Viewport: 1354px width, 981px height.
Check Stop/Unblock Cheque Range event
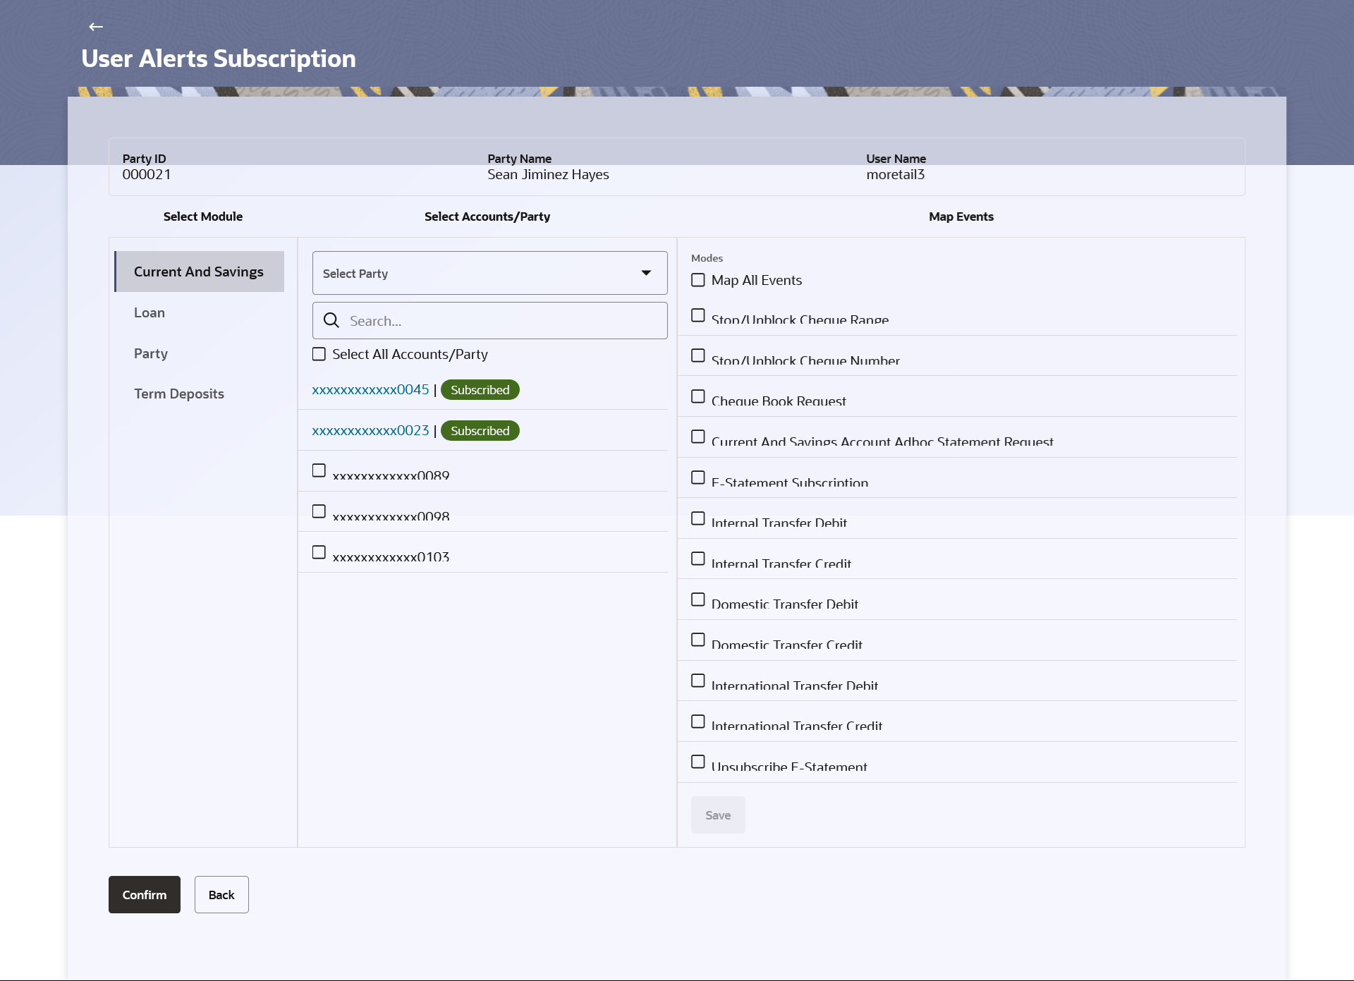point(698,315)
